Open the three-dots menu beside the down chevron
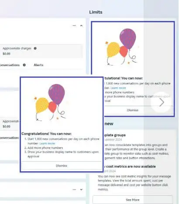This screenshot has height=204, width=179. pyautogui.click(x=74, y=190)
